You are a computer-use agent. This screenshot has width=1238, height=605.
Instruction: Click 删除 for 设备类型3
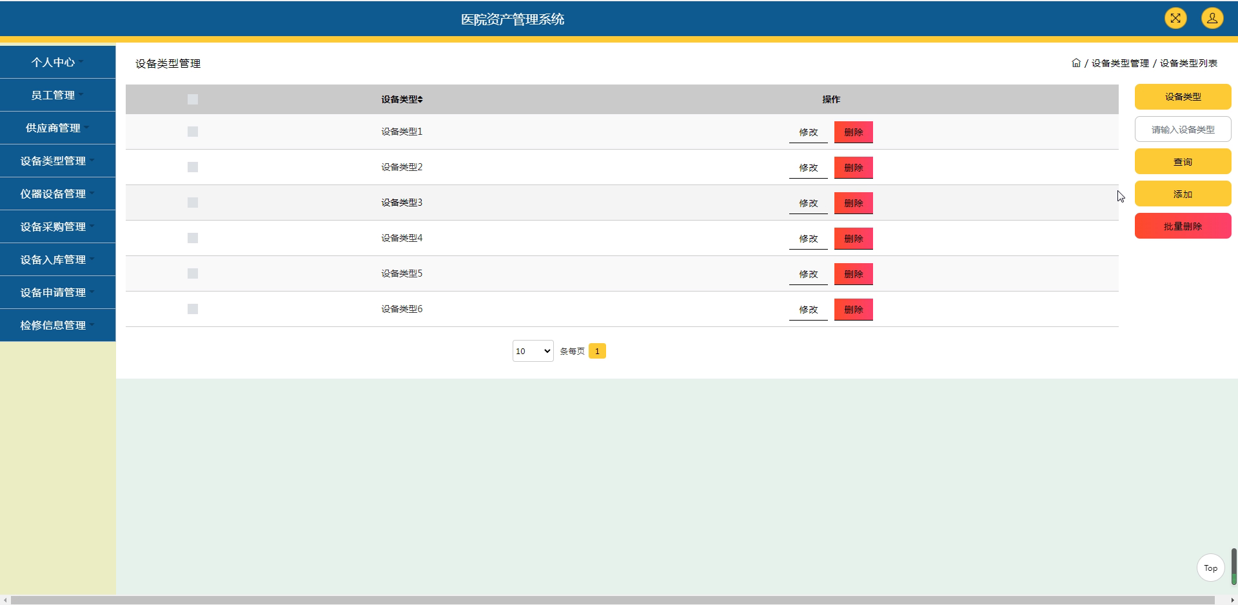[854, 203]
